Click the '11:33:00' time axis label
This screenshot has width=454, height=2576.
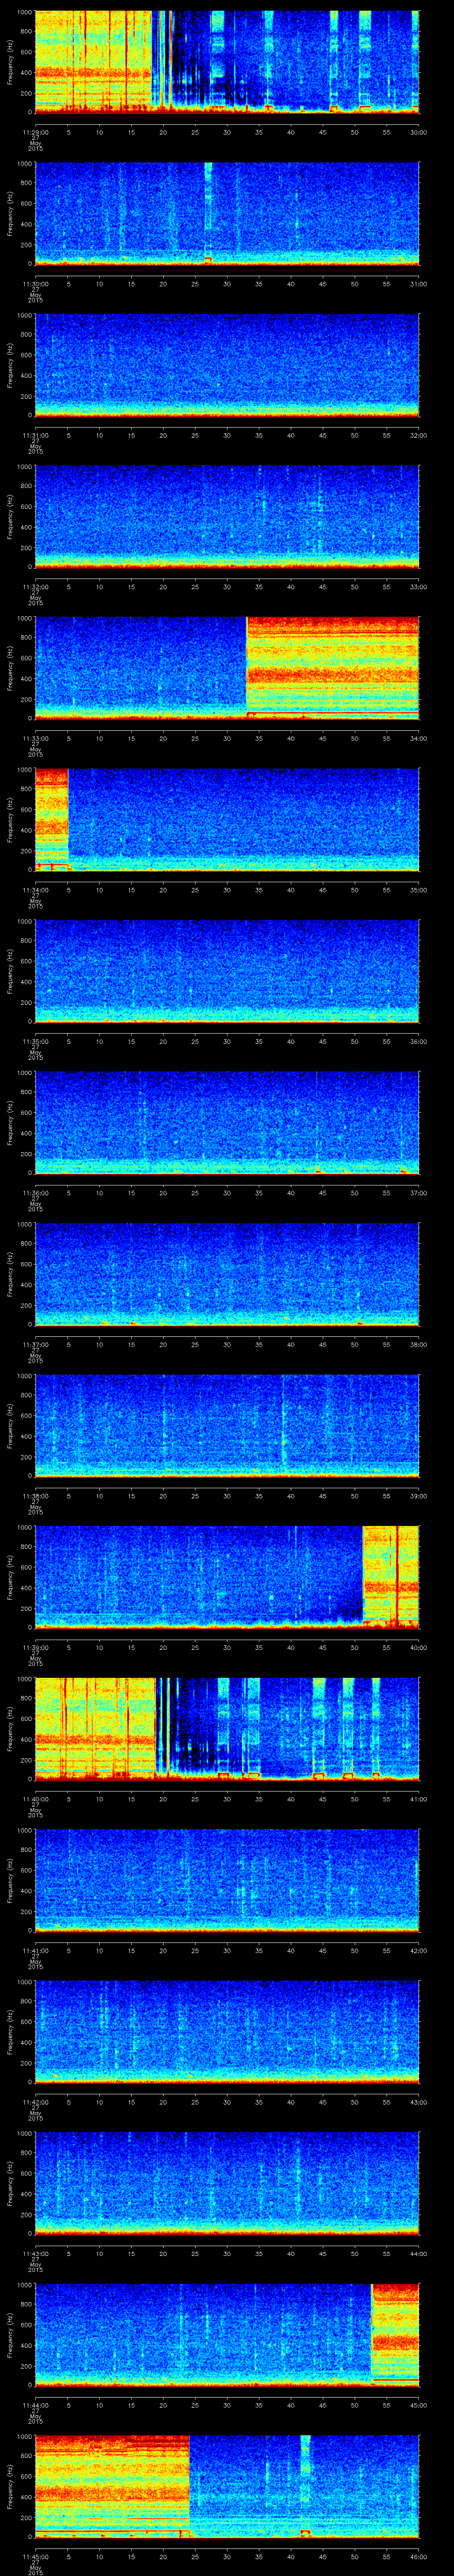coord(35,739)
